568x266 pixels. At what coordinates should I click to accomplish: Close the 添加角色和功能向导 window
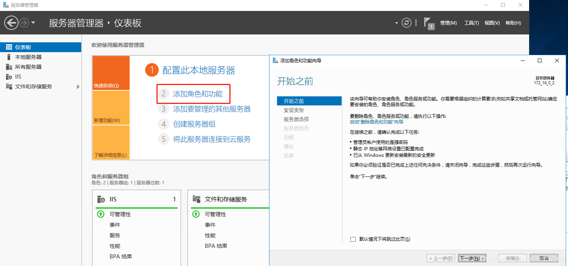point(557,60)
